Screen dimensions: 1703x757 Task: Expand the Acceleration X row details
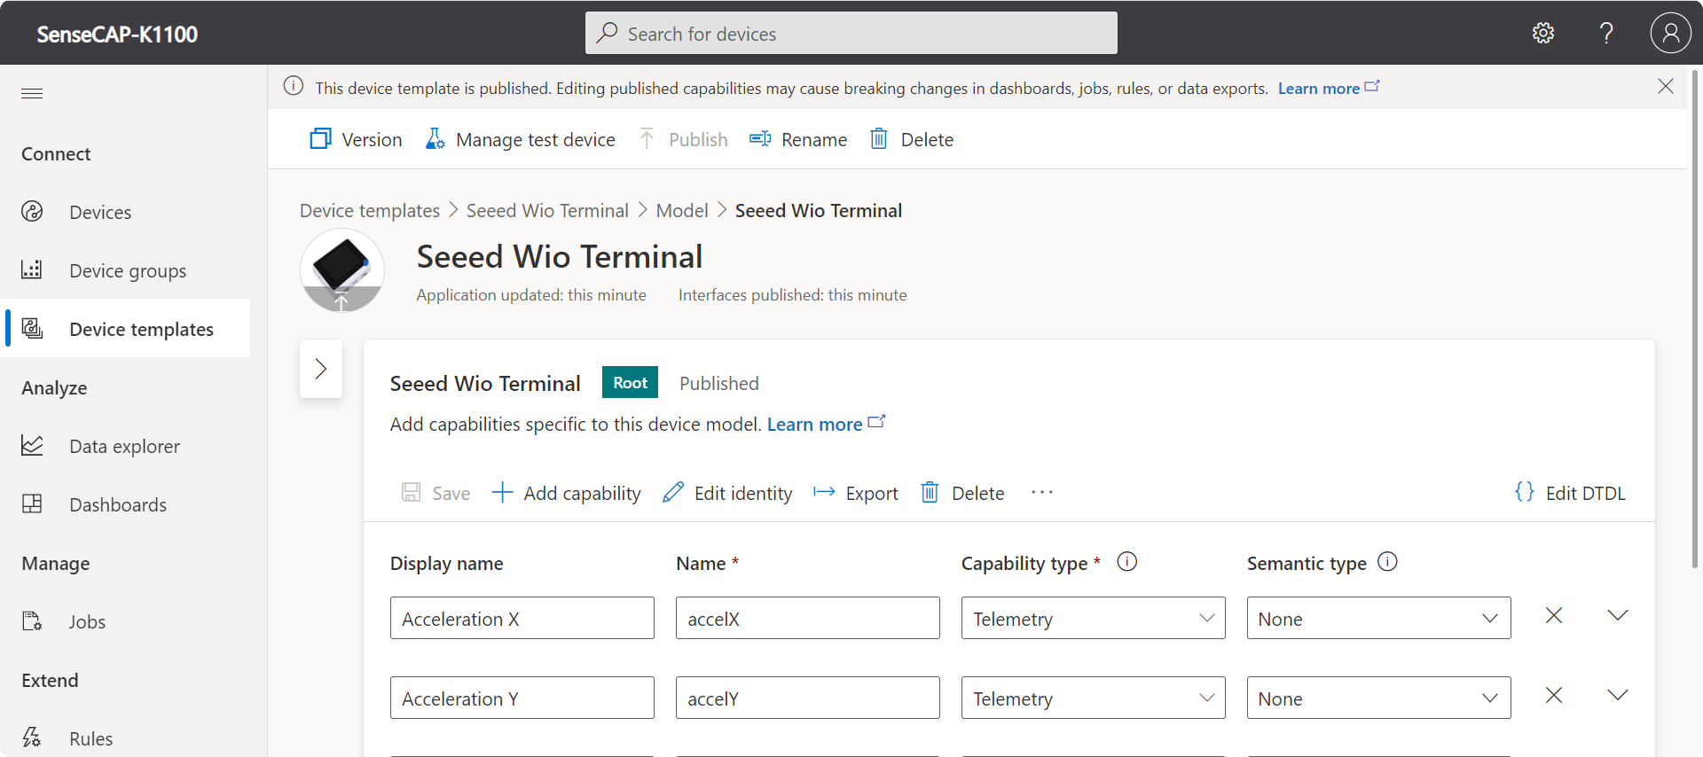tap(1618, 615)
